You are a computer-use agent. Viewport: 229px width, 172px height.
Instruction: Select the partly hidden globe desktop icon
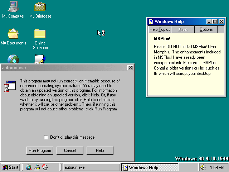coord(13,59)
